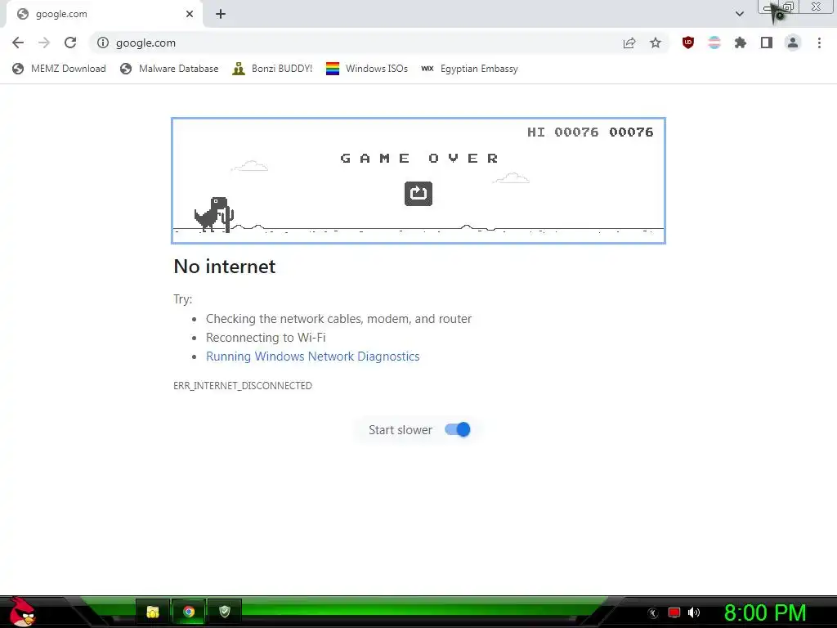Open the Bonzi BUDDY! bookmark
The width and height of the screenshot is (837, 628).
point(272,69)
